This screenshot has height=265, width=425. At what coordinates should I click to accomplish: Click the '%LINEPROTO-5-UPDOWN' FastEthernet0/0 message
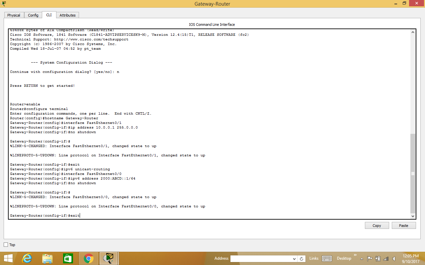coord(108,206)
